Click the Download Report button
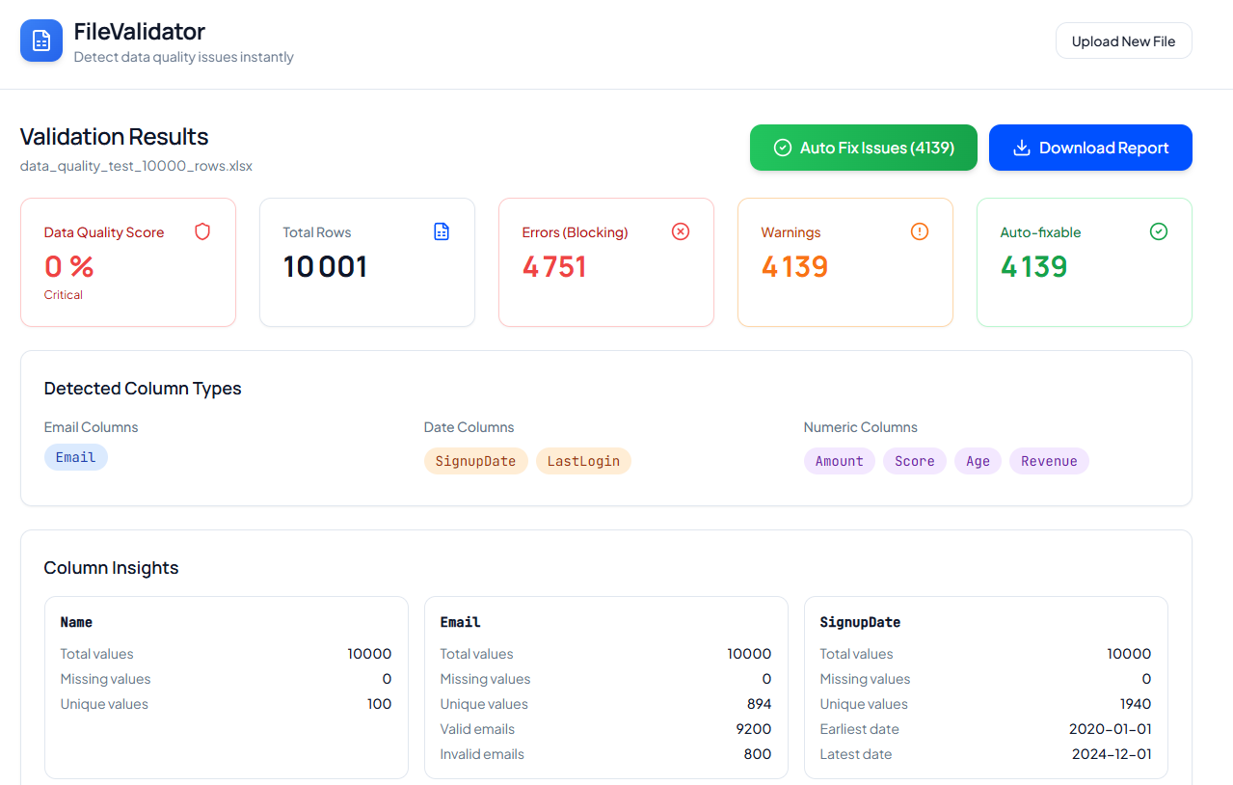 (1090, 148)
